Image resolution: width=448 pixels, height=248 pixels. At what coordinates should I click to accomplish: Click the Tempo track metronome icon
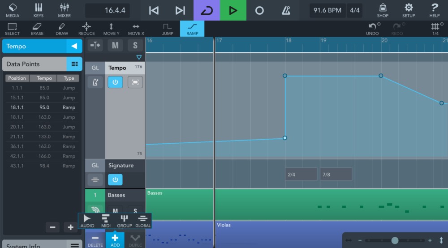click(x=95, y=82)
